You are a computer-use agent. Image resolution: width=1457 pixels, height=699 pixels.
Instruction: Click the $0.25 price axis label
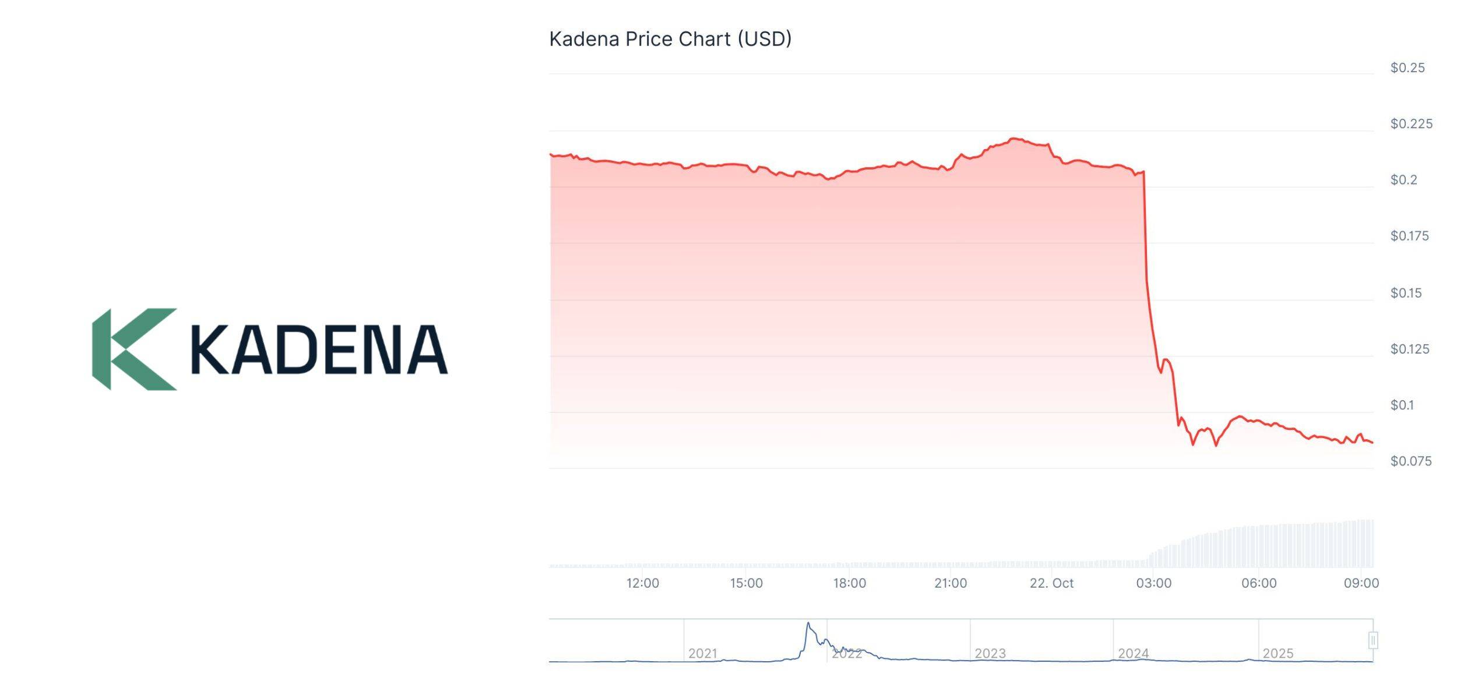click(1407, 68)
